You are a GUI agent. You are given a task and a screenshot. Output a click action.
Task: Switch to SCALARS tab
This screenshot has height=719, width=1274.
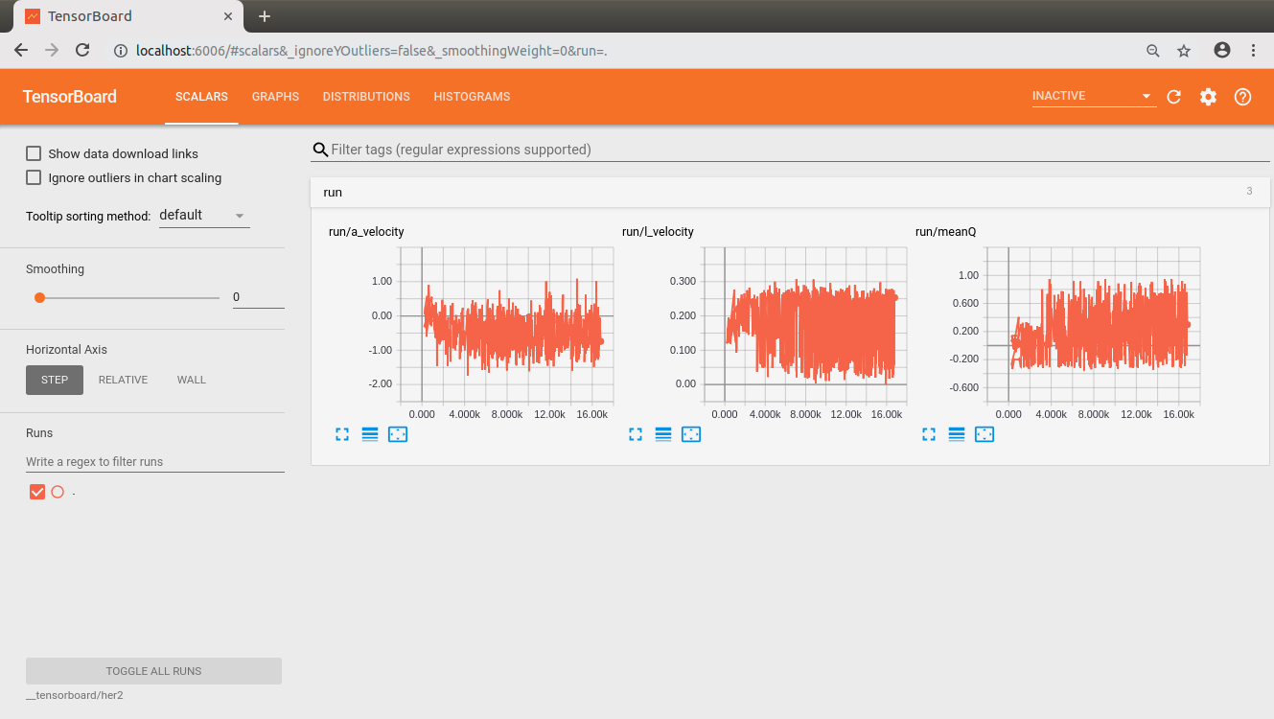click(201, 97)
